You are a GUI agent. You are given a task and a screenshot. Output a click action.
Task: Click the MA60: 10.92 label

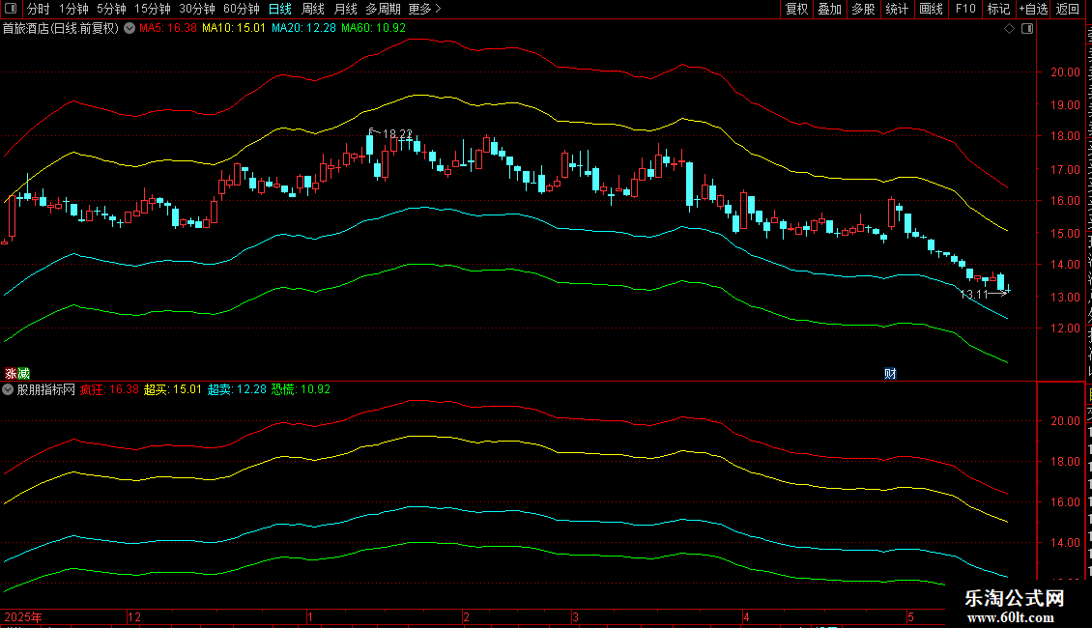pos(373,28)
